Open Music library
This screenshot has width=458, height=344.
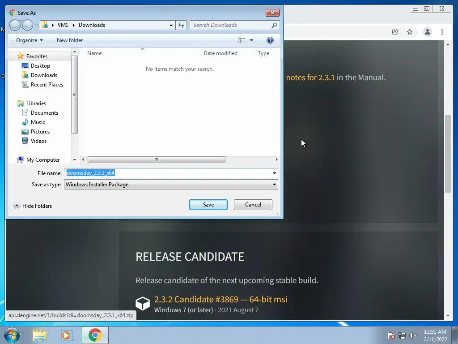tap(38, 122)
